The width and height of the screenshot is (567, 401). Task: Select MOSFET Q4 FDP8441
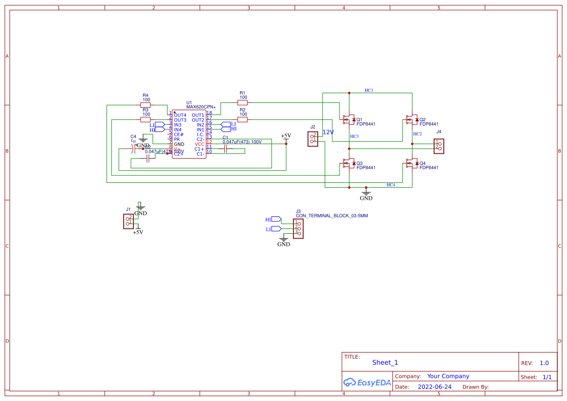(x=412, y=163)
